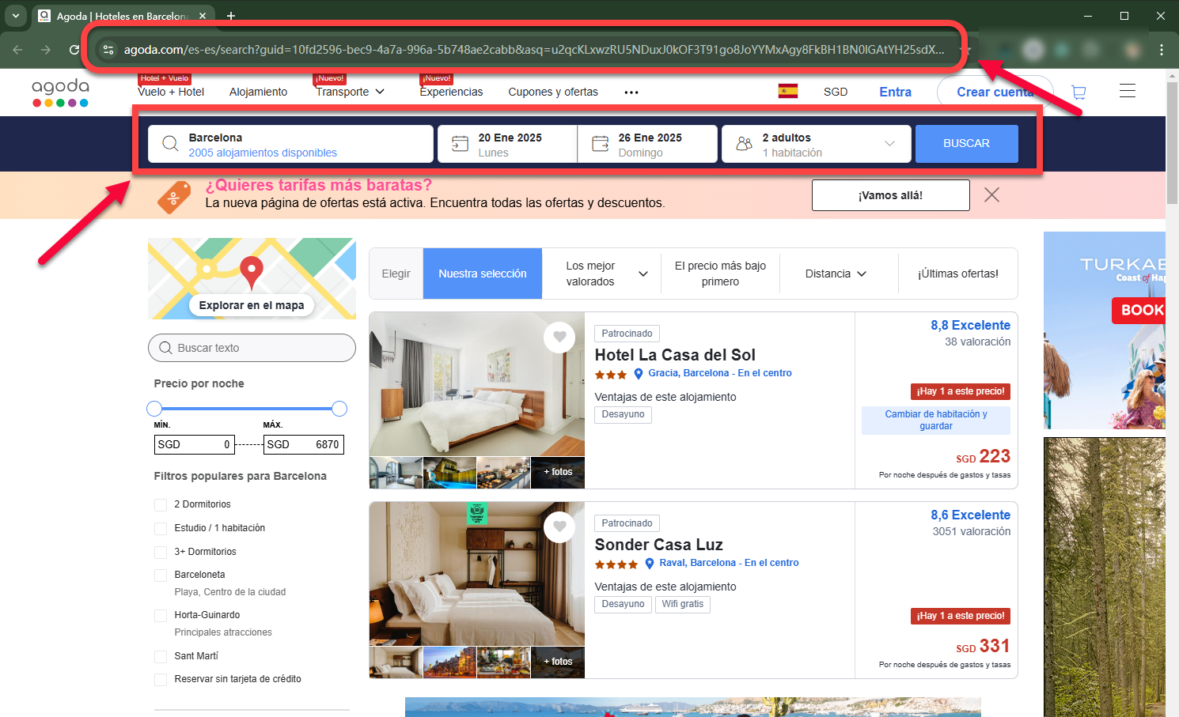Toggle the Horta-Guinardo filter checkbox
Screen dimensions: 1179x717
(x=161, y=616)
